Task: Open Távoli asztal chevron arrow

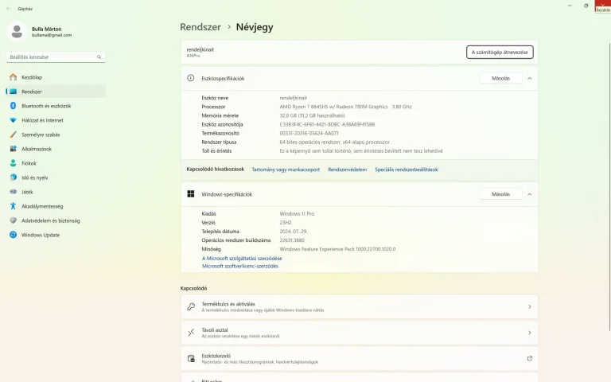Action: [x=530, y=333]
